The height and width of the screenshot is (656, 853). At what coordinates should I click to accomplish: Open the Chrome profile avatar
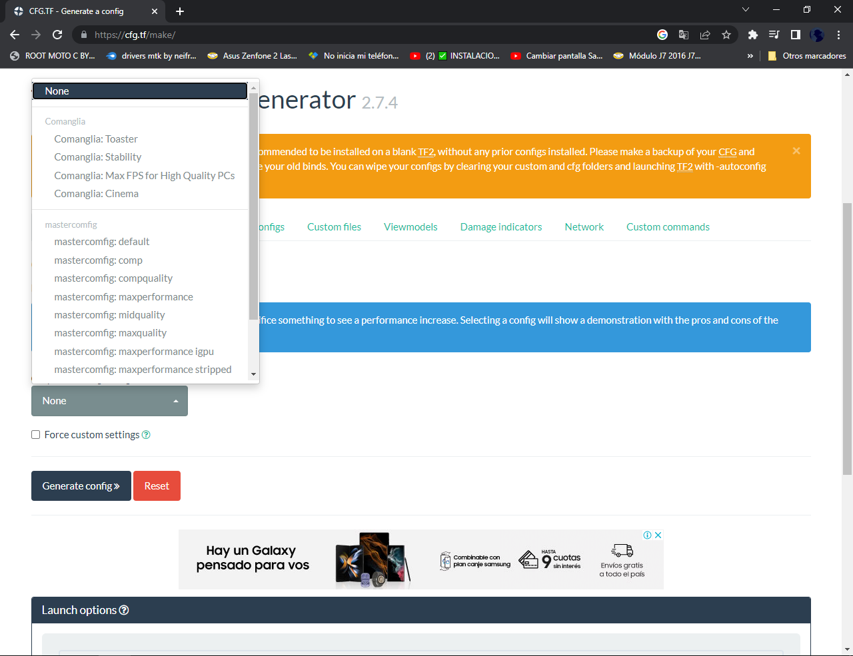pyautogui.click(x=817, y=35)
